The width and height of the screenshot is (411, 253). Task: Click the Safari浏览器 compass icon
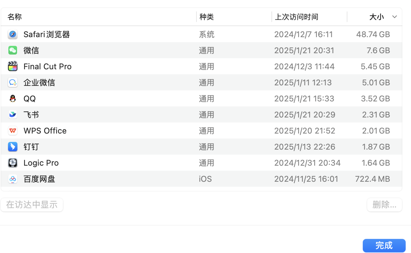(x=13, y=34)
